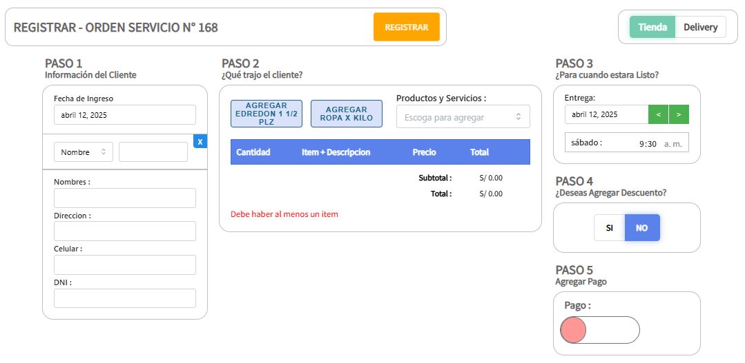Click the Celular input field
745x363 pixels.
pos(125,265)
